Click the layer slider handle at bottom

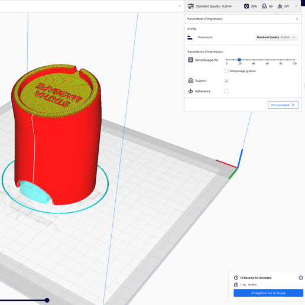pyautogui.click(x=47, y=300)
